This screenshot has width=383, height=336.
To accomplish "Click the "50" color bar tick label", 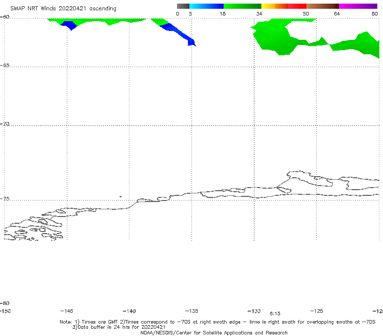I will [x=306, y=13].
